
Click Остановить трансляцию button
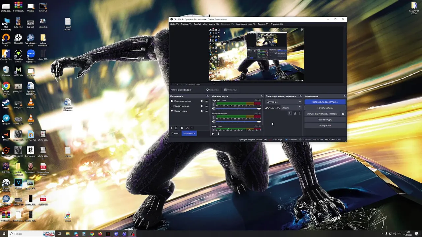(325, 102)
